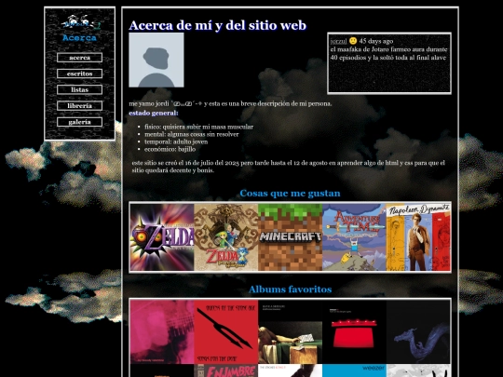The image size is (503, 377).
Task: Open jotzul user link in status box
Action: (x=338, y=41)
